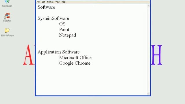This screenshot has height=104, width=185.
Task: Click the 'Google Chrome' line
Action: [75, 63]
